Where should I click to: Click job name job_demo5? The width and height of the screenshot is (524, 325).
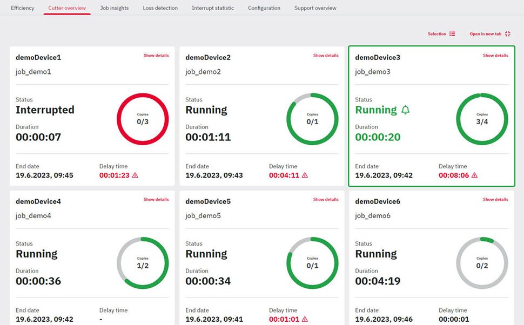coord(203,216)
